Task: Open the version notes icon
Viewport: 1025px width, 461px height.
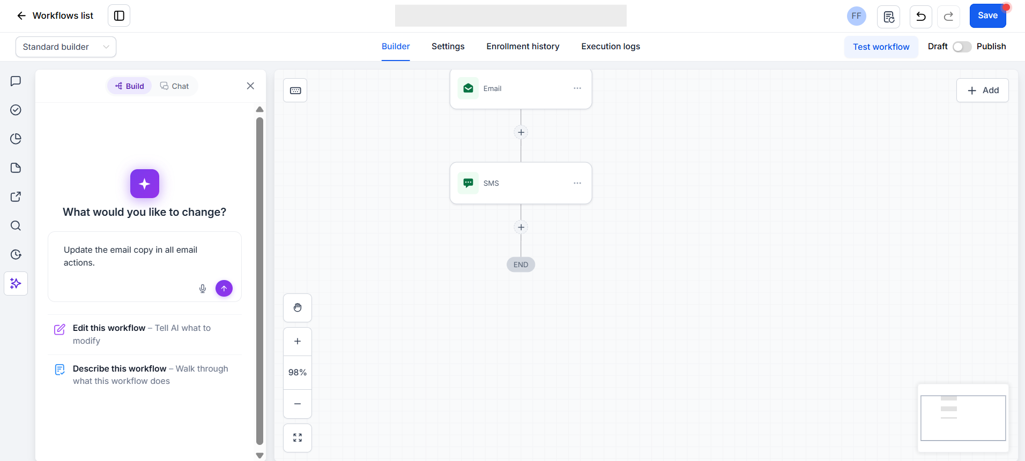Action: click(888, 17)
